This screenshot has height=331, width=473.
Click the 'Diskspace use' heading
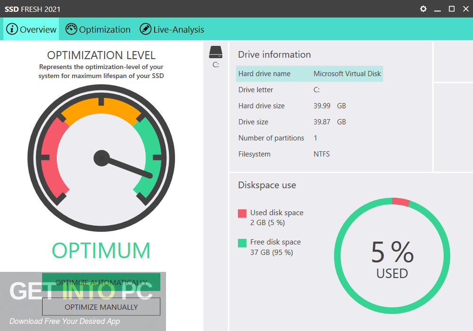click(x=267, y=185)
